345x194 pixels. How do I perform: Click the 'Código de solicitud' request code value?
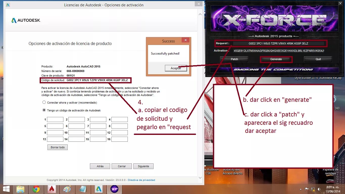(97, 80)
